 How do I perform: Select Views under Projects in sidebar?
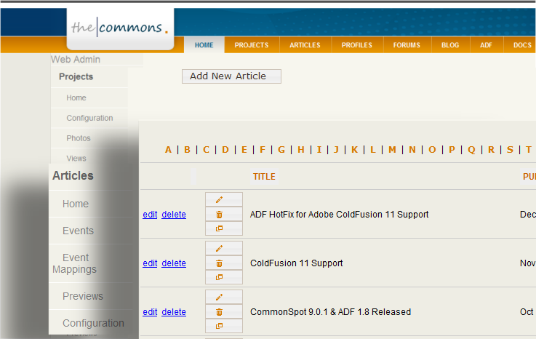76,159
